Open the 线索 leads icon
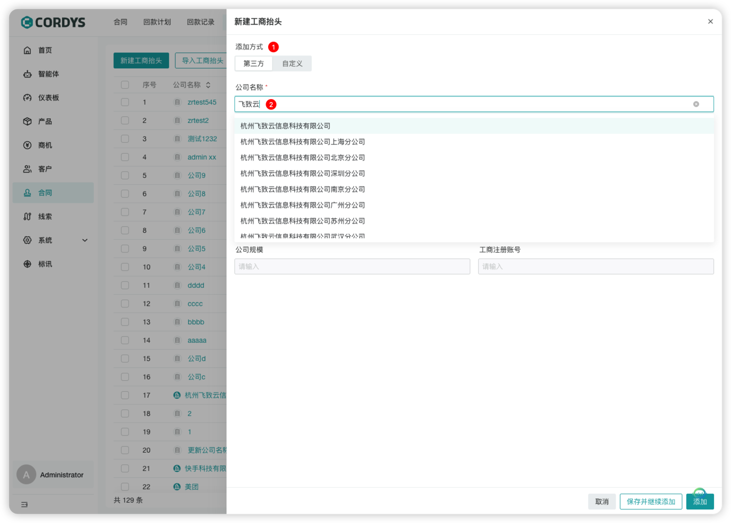 pyautogui.click(x=27, y=216)
